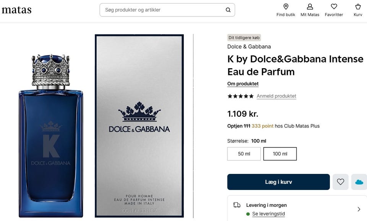Click the search magnifier icon
This screenshot has width=367, height=221.
tap(228, 10)
